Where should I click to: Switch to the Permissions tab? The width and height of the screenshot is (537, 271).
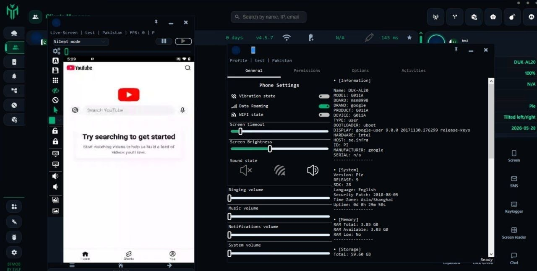(307, 70)
